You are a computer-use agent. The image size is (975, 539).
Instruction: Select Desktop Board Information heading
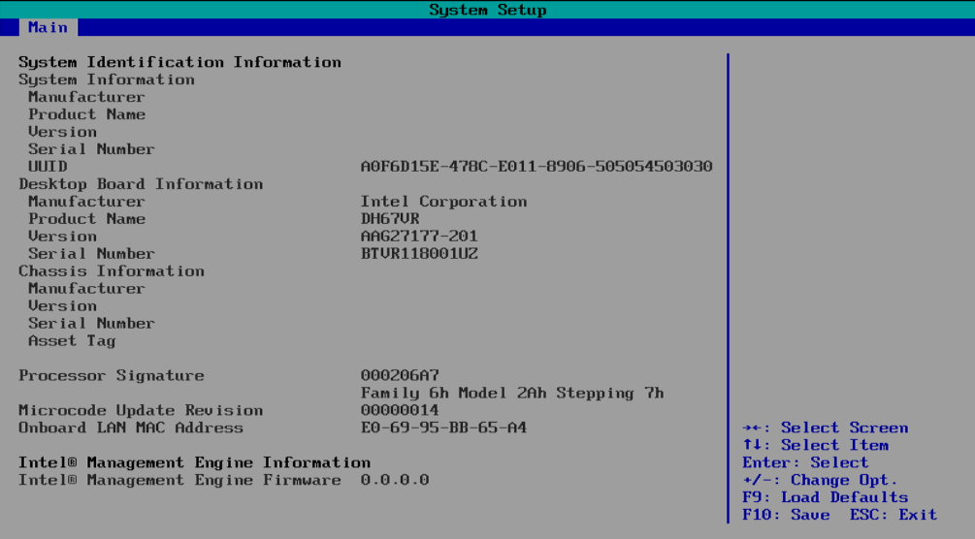click(x=141, y=184)
